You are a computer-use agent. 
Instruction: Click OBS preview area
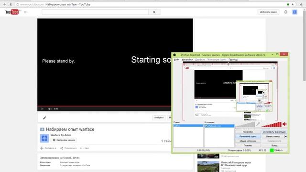(x=230, y=91)
